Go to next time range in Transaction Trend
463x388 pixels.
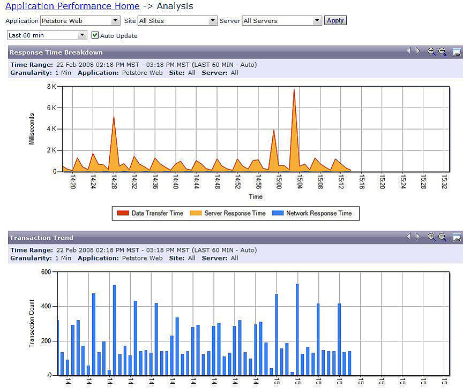pos(418,237)
